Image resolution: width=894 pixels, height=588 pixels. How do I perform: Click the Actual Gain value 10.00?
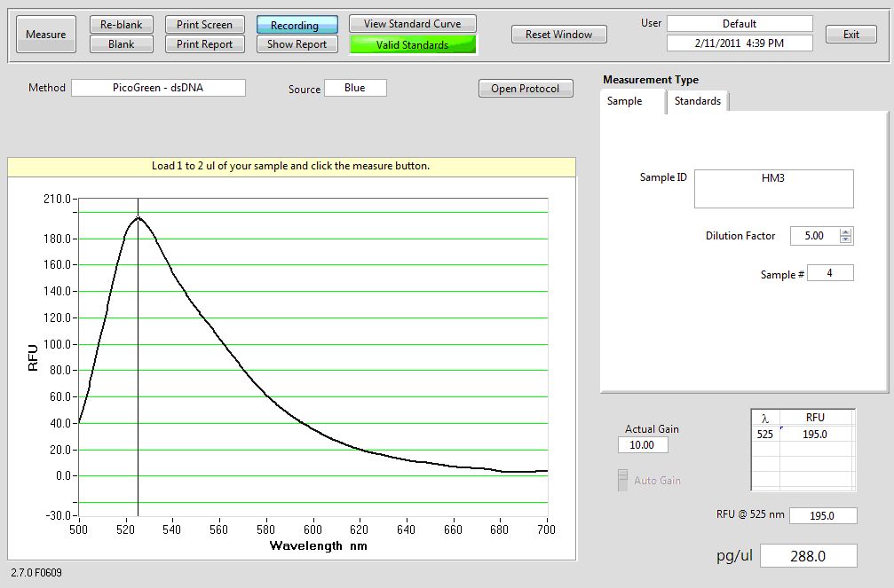[643, 445]
